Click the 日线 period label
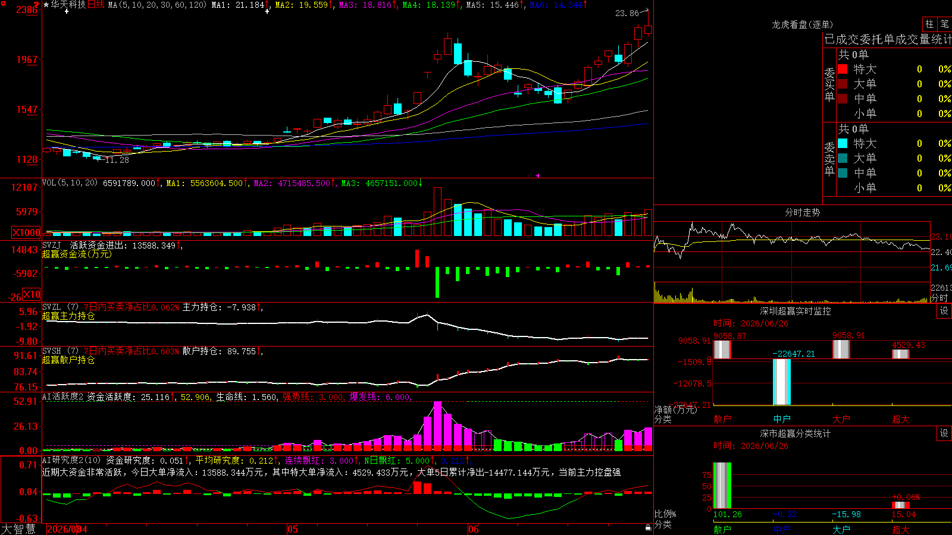The image size is (952, 535). [x=96, y=5]
